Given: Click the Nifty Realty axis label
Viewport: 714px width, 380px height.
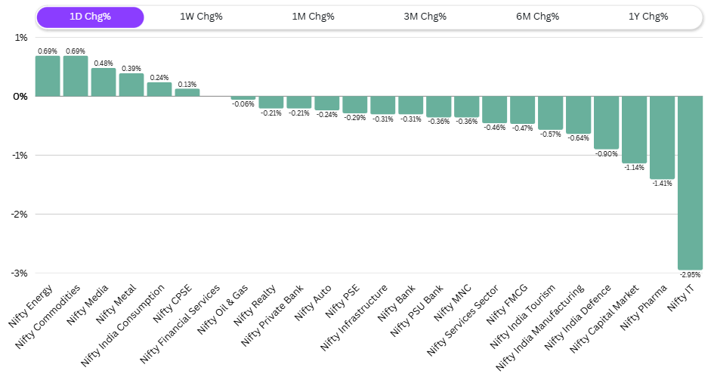Looking at the screenshot, I should (255, 305).
